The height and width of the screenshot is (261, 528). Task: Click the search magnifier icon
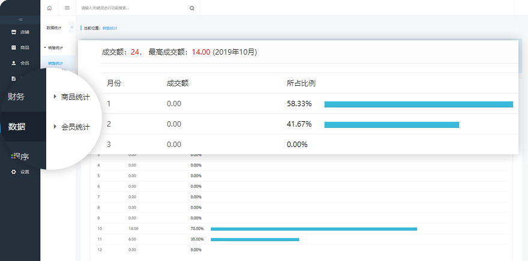click(x=191, y=8)
